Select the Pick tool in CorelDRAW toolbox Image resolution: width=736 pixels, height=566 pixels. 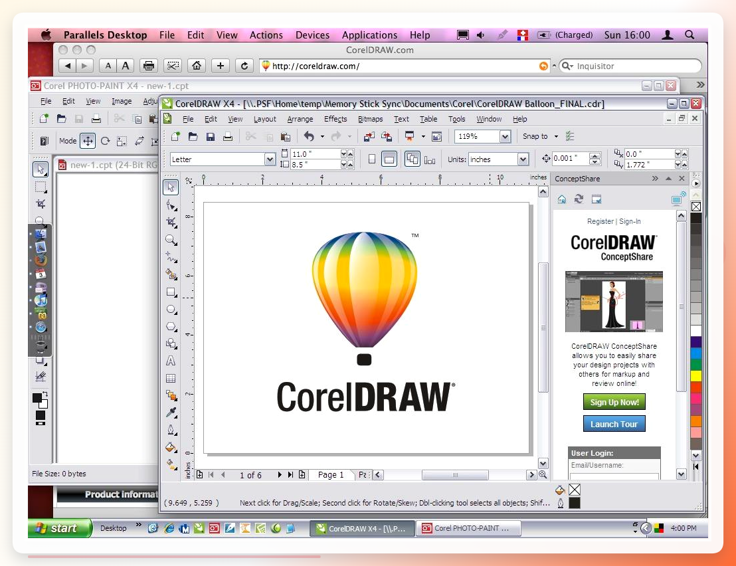(171, 187)
